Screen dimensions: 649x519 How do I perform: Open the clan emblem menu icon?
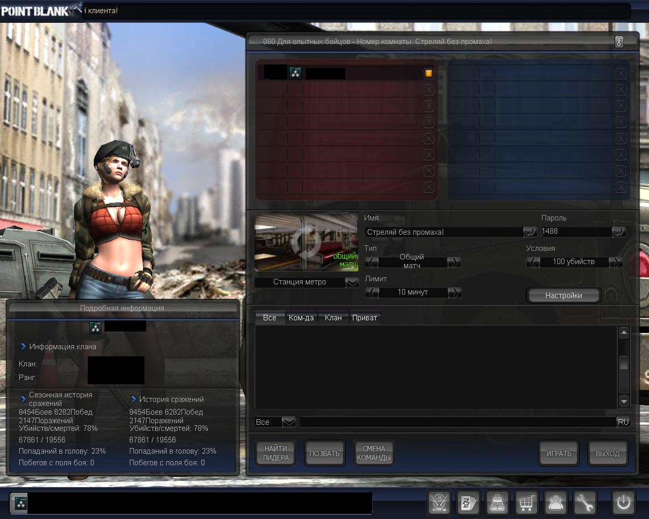439,503
